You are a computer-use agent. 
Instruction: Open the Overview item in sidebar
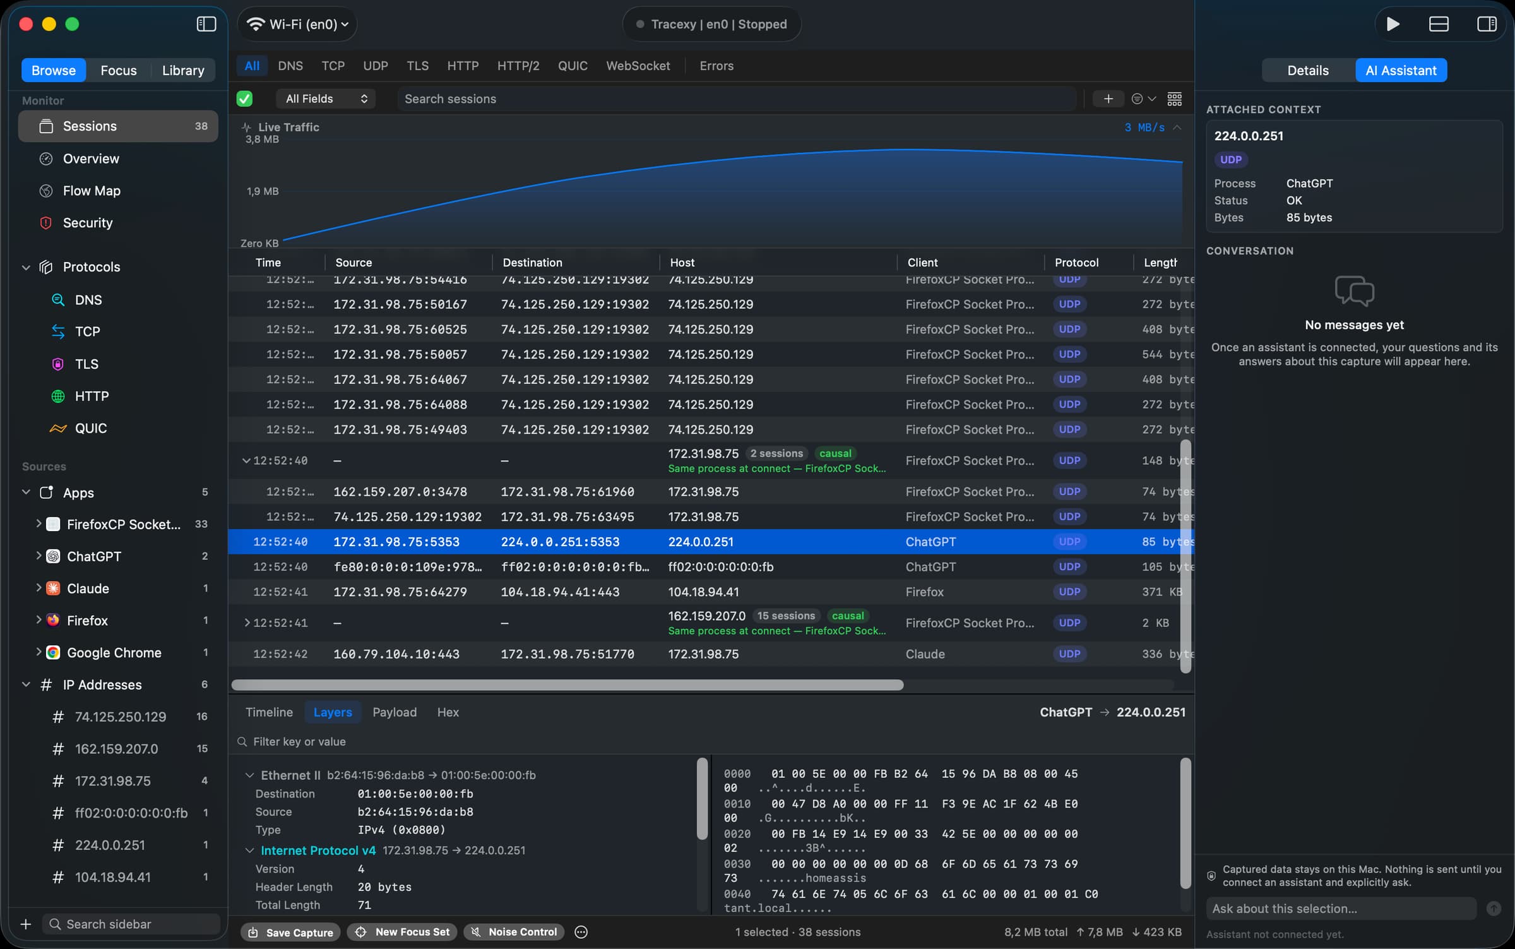tap(118, 158)
